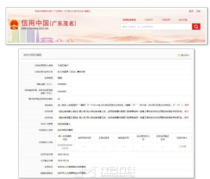Screen dimensions: 210x179
Task: Click the 信用中国(广东茂名) site title
Action: point(49,23)
